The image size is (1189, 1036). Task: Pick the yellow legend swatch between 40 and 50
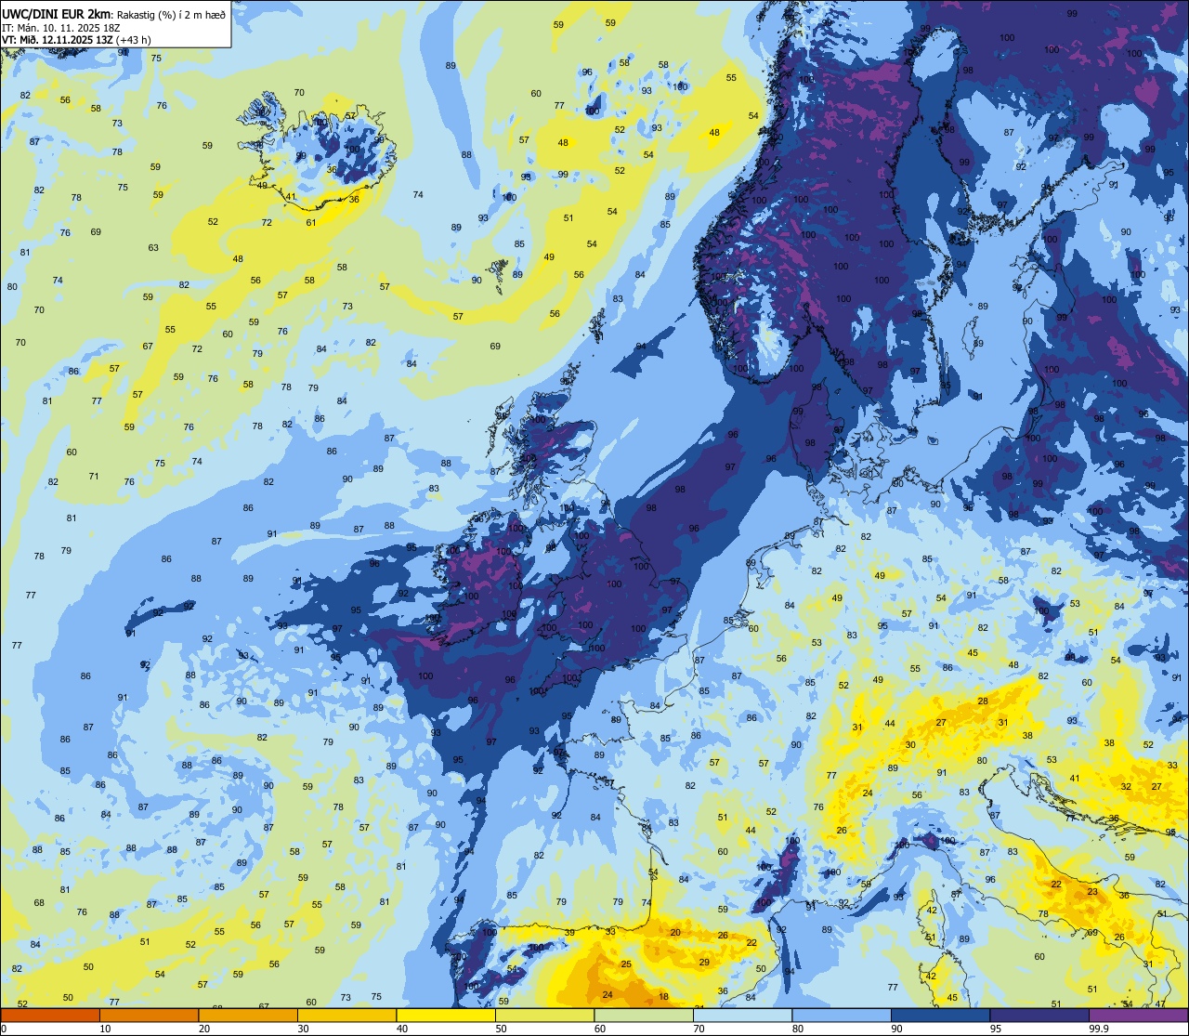click(446, 1015)
